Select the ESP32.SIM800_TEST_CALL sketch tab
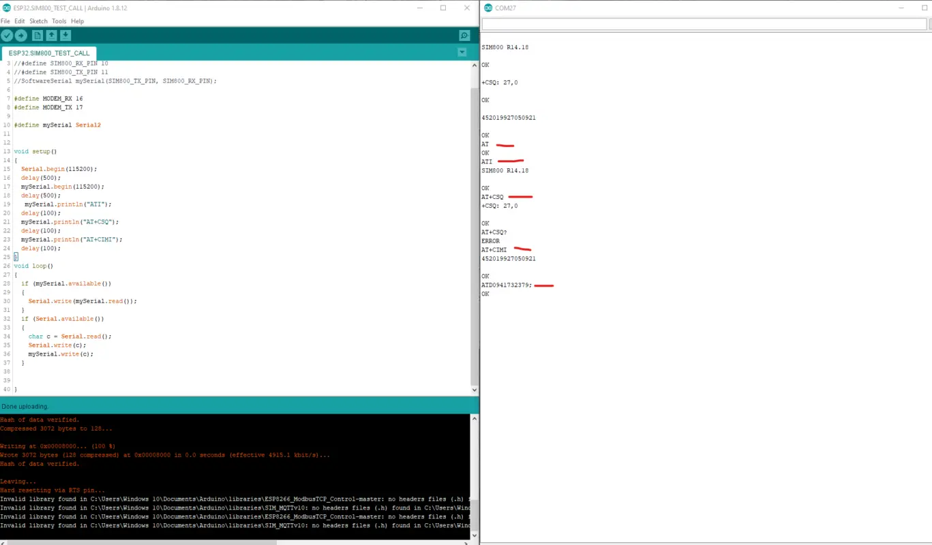This screenshot has width=932, height=545. coord(49,53)
